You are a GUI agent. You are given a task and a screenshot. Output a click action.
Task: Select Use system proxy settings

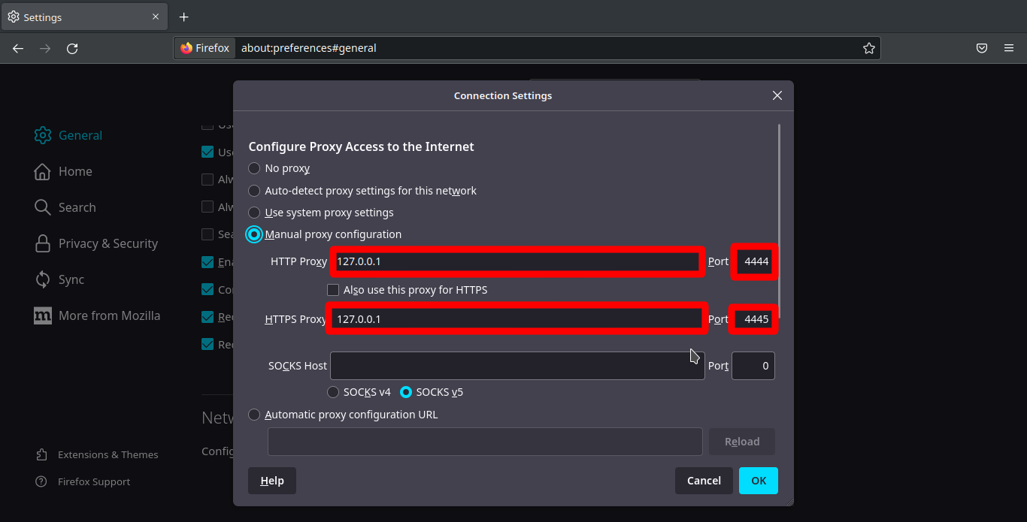point(255,213)
